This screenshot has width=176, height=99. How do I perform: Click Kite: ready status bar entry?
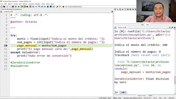pyautogui.click(x=117, y=98)
